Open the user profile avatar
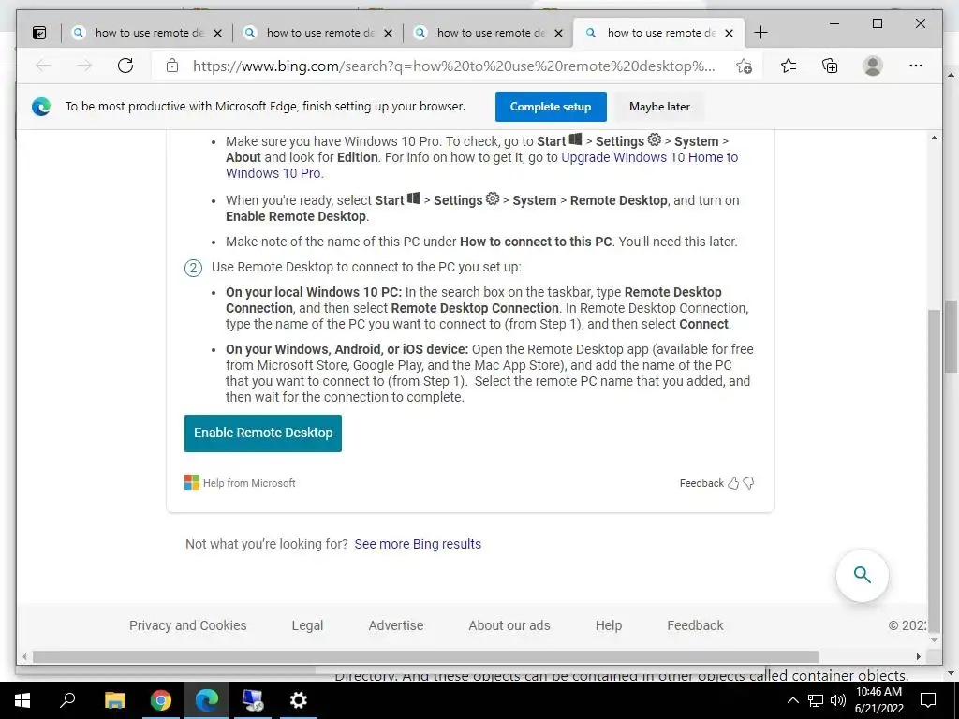959x719 pixels. (873, 66)
